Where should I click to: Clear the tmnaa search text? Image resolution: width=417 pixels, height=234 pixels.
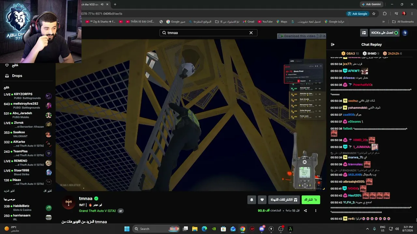click(251, 33)
